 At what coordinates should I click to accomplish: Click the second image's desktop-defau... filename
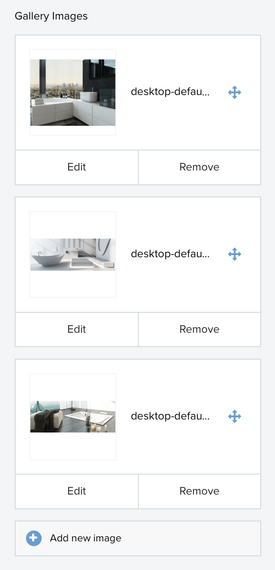(x=170, y=254)
